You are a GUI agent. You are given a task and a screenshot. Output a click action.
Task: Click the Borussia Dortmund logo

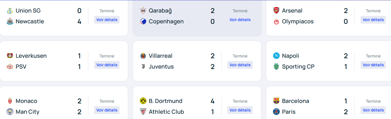point(143,101)
